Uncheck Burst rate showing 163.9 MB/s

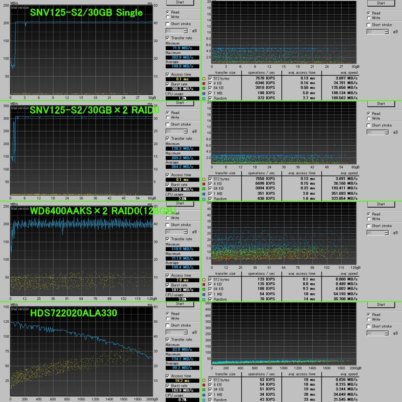click(x=167, y=386)
